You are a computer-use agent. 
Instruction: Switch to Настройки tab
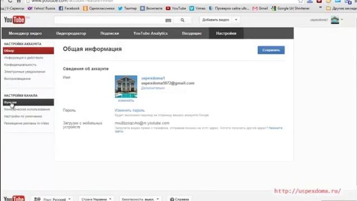226,33
